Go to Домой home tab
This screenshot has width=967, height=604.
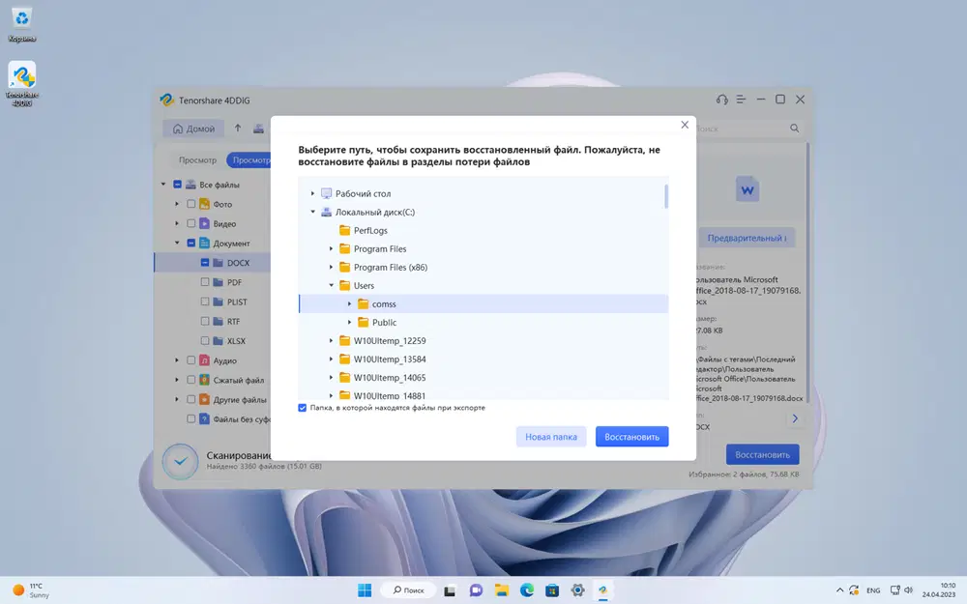pyautogui.click(x=193, y=129)
